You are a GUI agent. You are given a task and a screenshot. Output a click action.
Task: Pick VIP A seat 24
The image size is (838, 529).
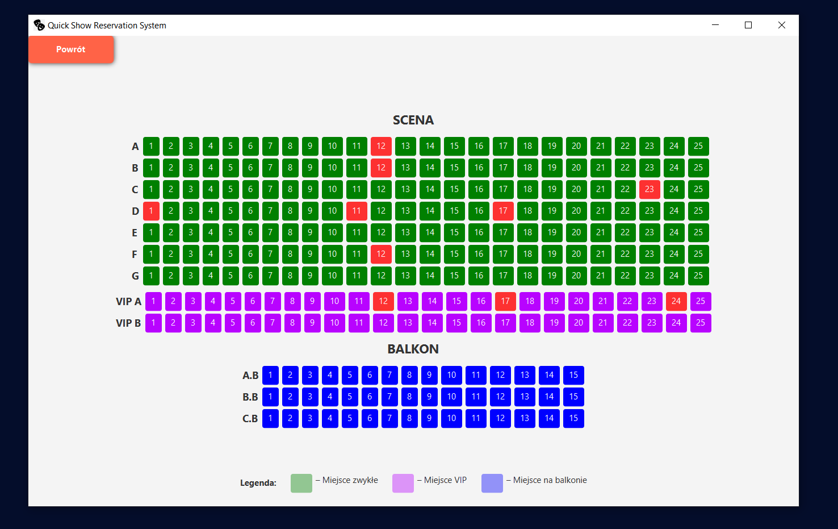676,301
